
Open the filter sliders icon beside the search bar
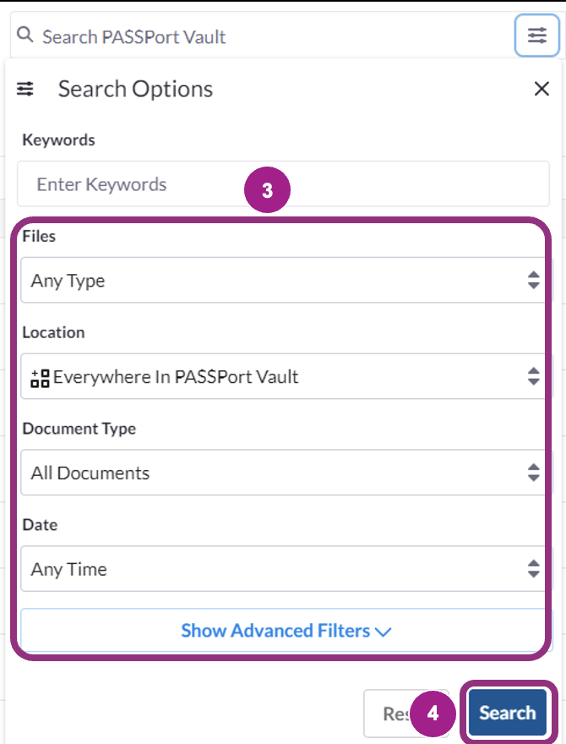tap(537, 35)
